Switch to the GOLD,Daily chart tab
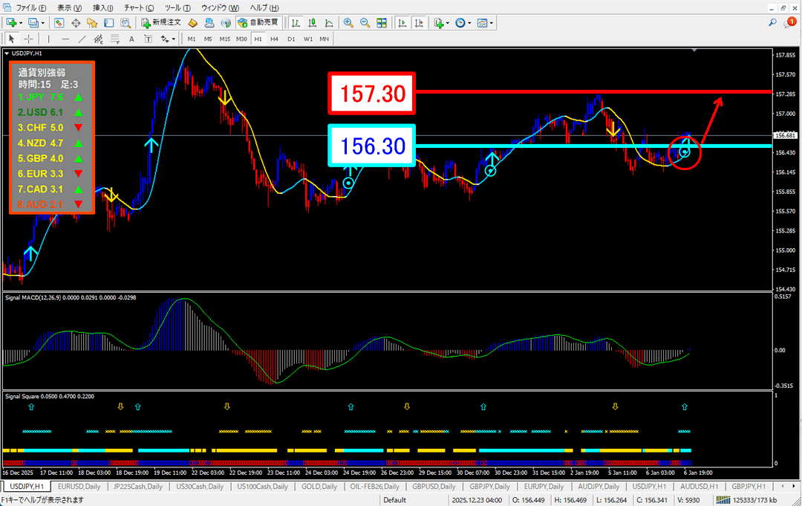 (319, 487)
